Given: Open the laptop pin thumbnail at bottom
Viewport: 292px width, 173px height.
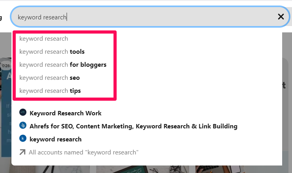Looking at the screenshot, I should tap(143, 169).
